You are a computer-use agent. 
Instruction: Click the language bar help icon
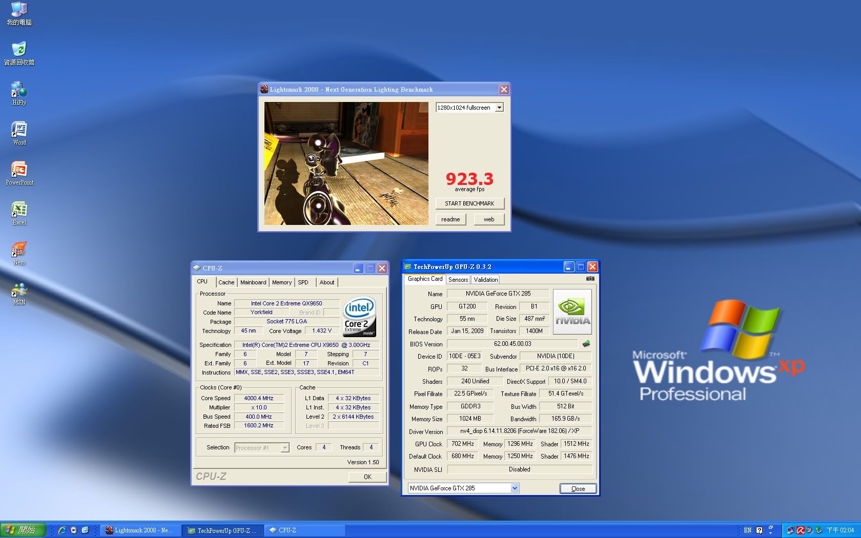760,530
